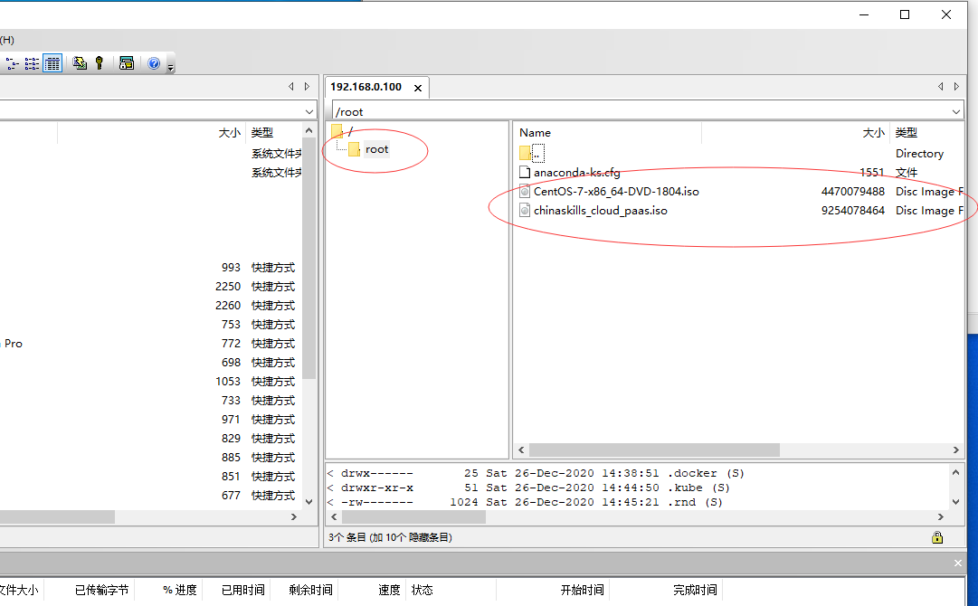This screenshot has width=978, height=606.
Task: Click the (H) Help menu
Action: click(x=7, y=40)
